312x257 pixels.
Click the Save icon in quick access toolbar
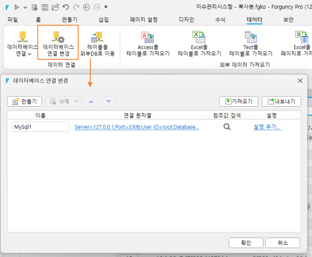coord(45,7)
